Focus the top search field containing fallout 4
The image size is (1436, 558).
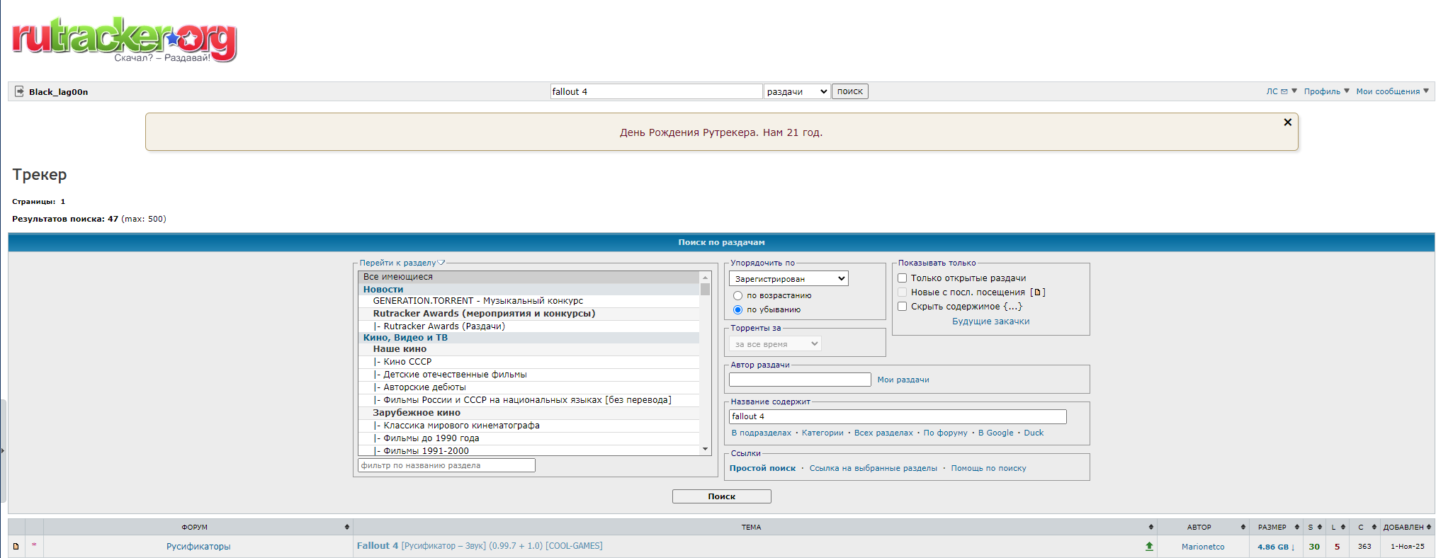point(657,91)
